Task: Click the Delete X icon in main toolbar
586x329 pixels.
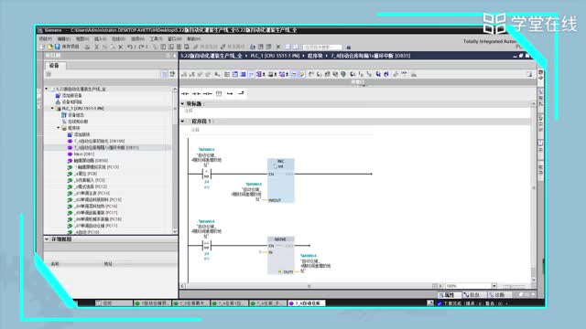Action: click(x=120, y=47)
